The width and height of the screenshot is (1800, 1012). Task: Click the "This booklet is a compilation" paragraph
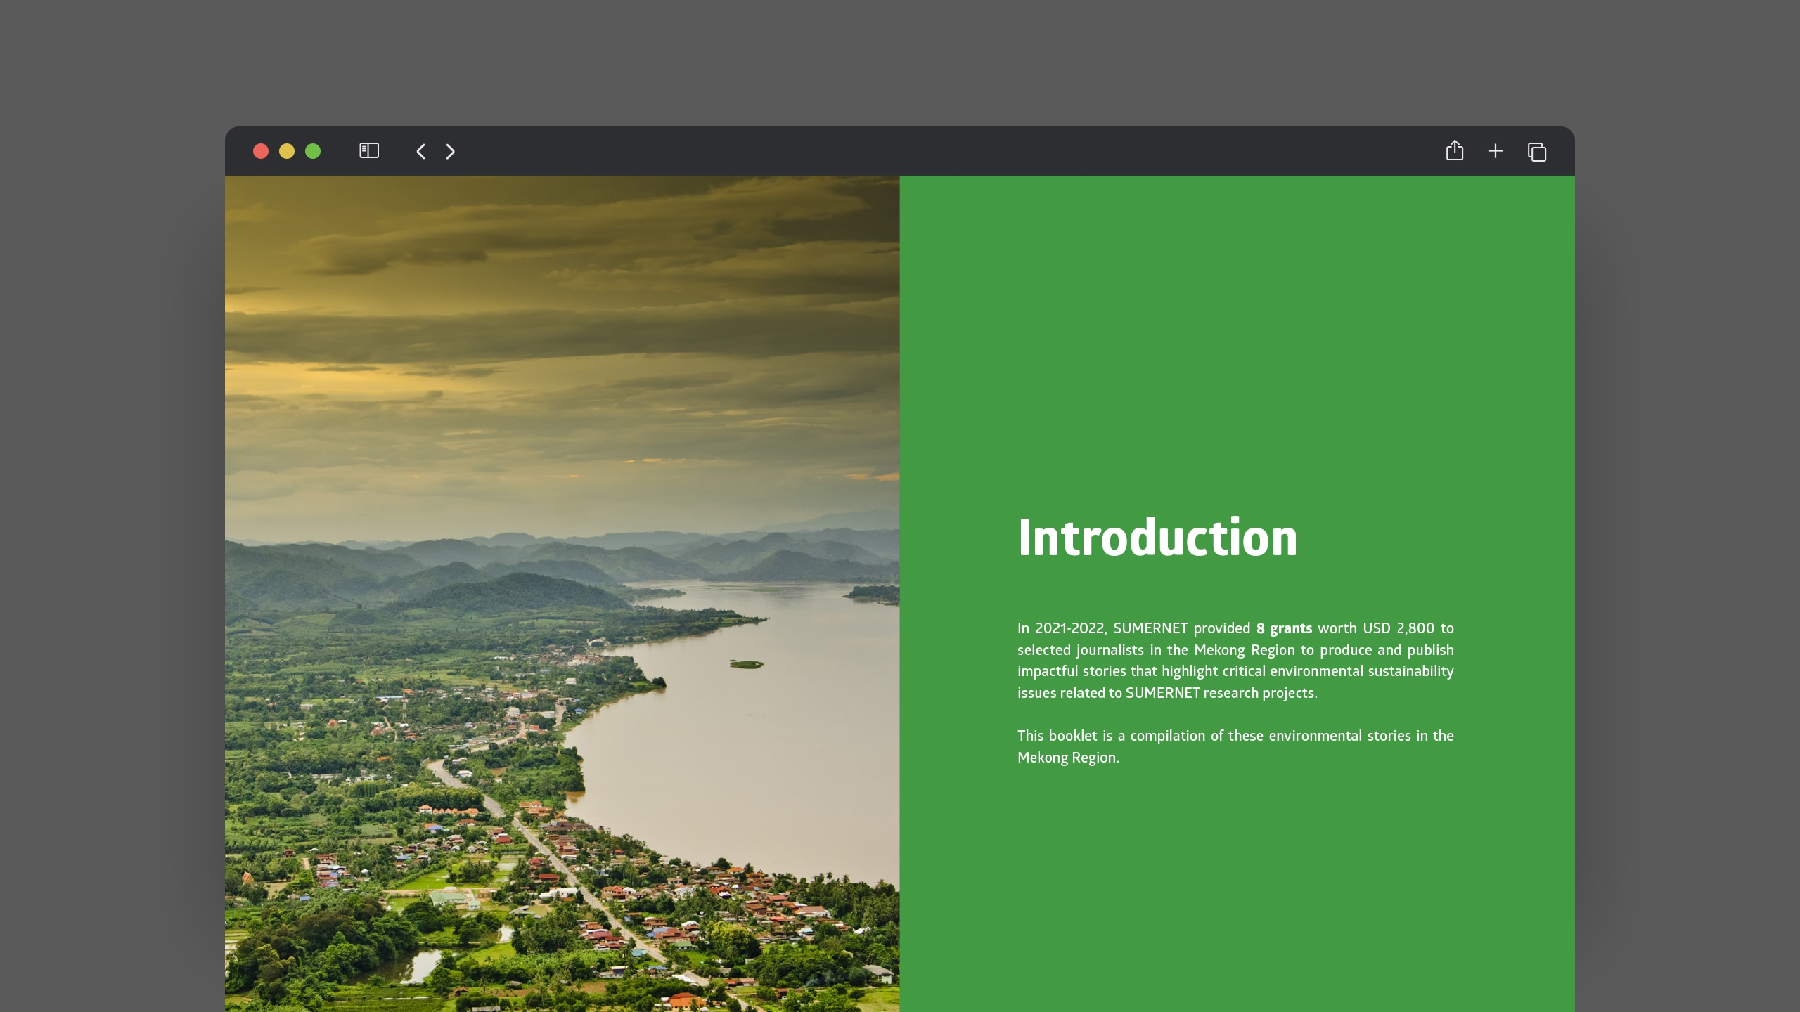point(1235,746)
